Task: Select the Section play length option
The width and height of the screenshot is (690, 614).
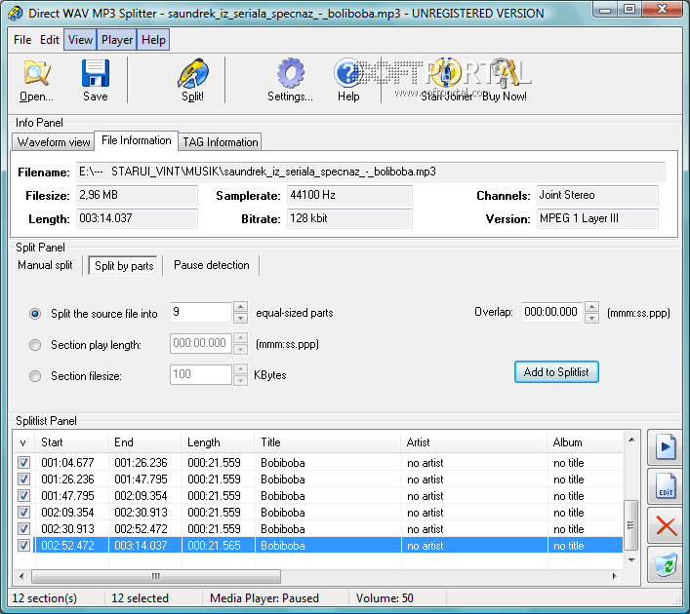Action: click(x=35, y=345)
